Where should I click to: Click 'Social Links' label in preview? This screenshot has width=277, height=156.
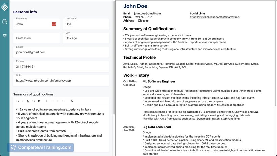(198, 13)
